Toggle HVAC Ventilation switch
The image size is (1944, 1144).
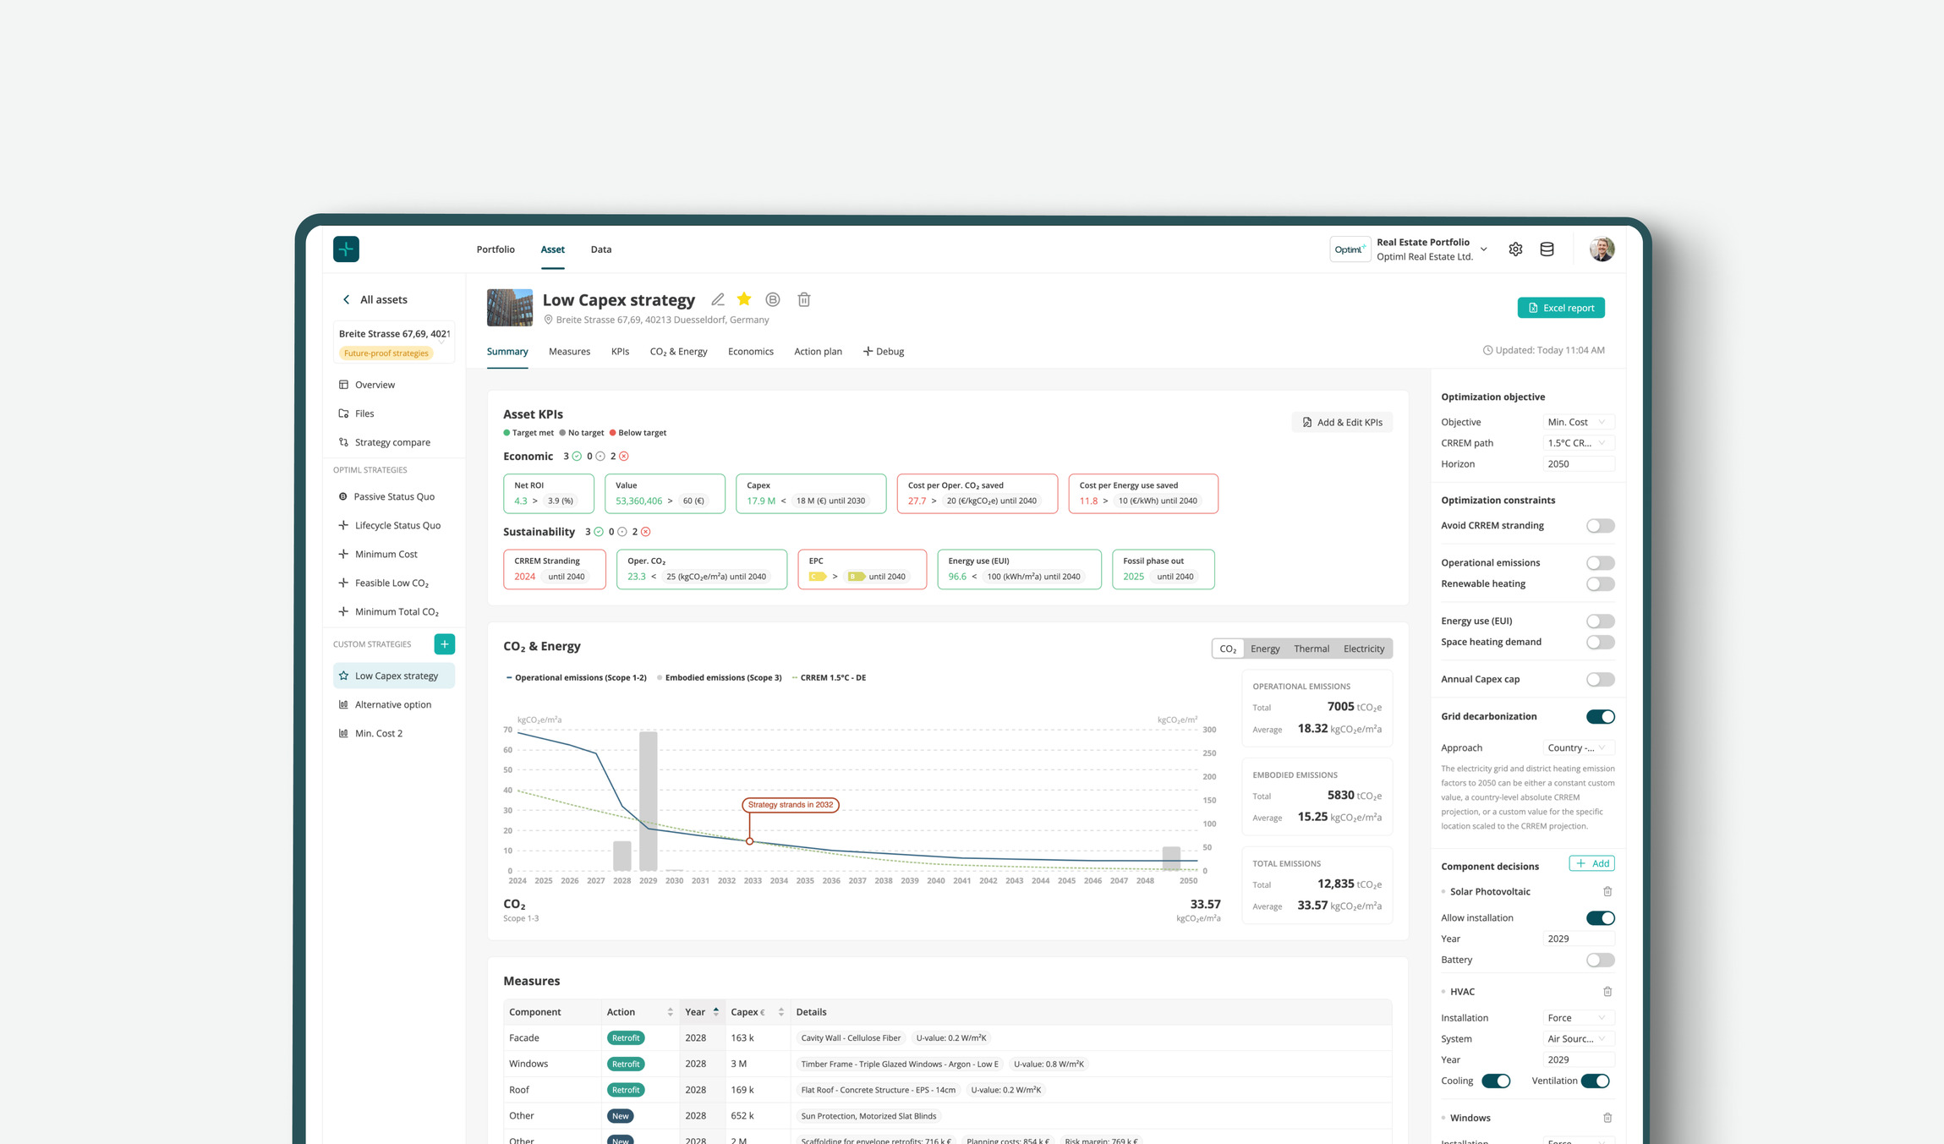1595,1081
